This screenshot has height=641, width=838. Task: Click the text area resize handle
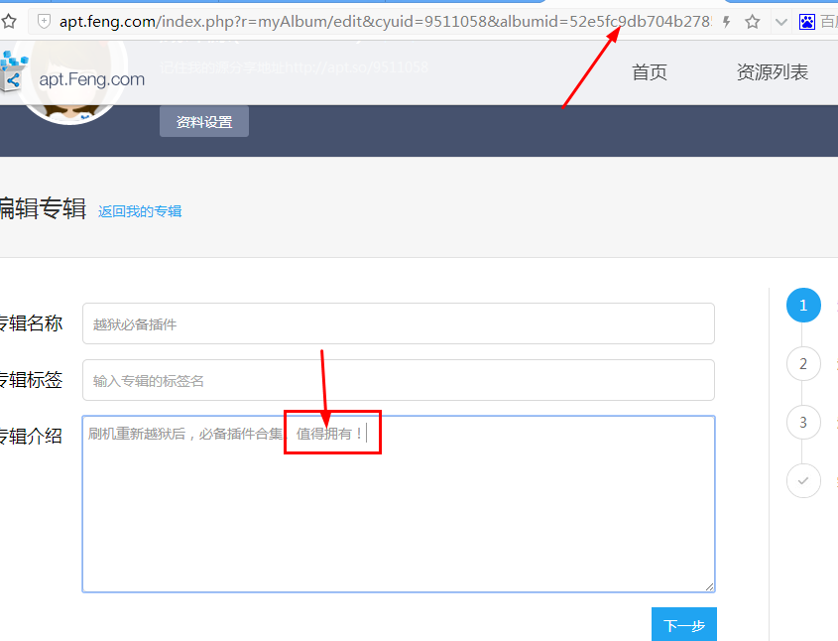(x=709, y=586)
